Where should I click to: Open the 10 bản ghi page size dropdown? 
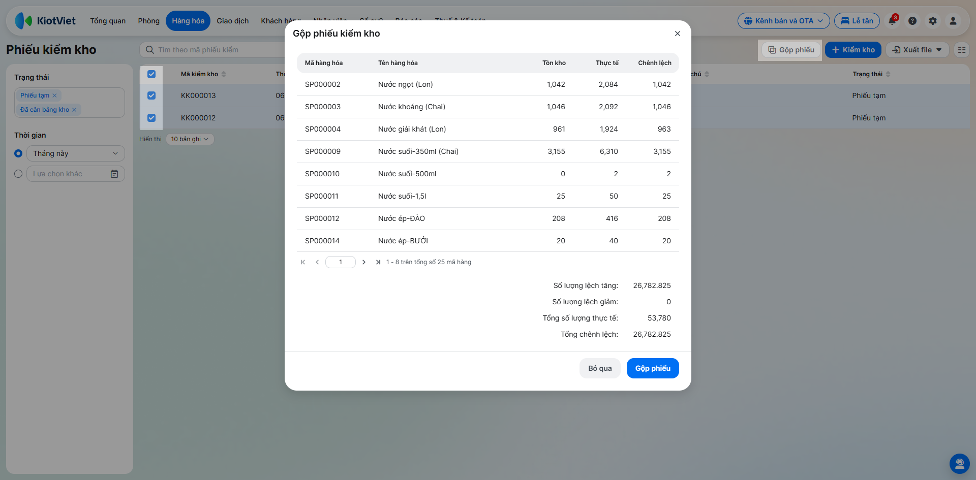[x=190, y=139]
